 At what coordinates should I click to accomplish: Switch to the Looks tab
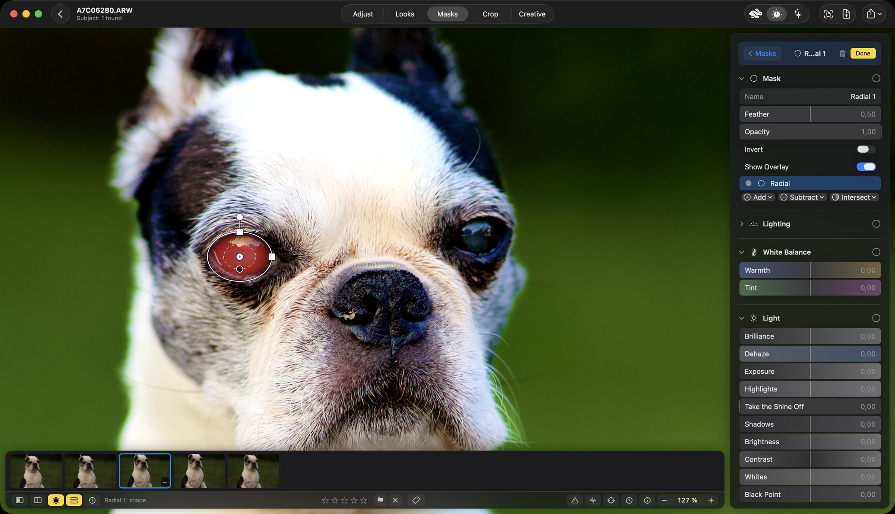[405, 14]
